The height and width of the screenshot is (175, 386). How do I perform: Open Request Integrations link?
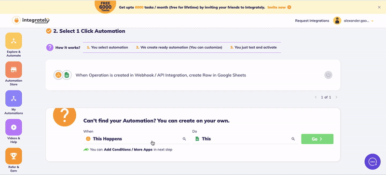coord(312,21)
